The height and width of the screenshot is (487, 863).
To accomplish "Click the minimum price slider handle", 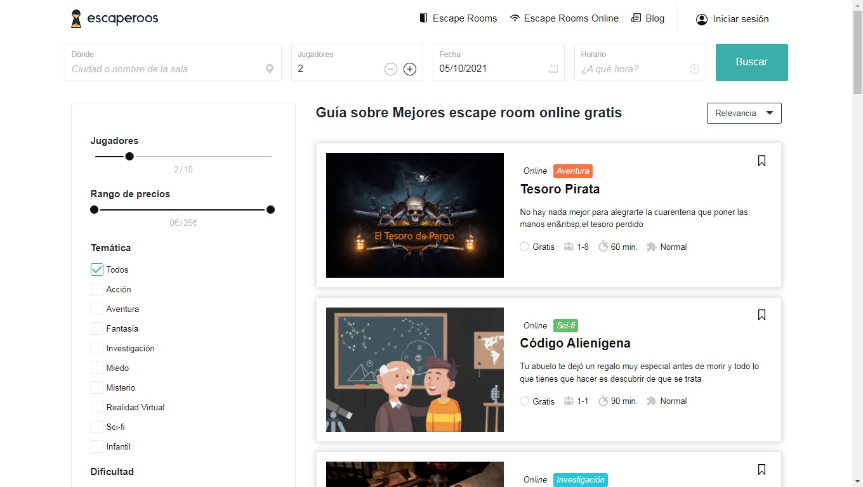I will (95, 209).
